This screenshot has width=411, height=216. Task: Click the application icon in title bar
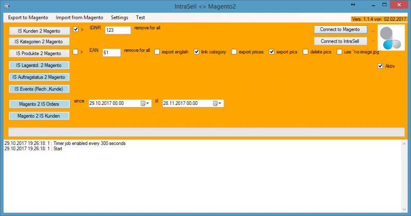(x=7, y=6)
